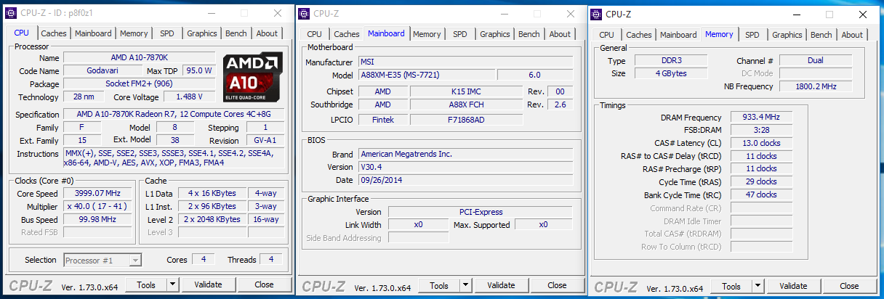Click Tools button in Memory window
This screenshot has height=299, width=884.
tap(732, 286)
